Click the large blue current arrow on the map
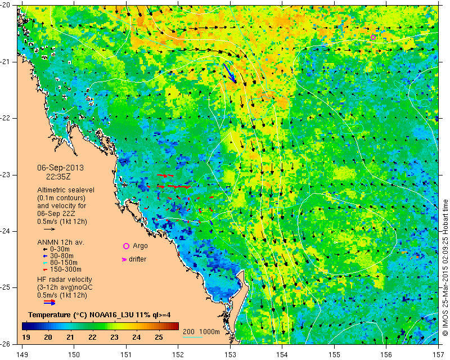450x360 pixels. tap(230, 74)
